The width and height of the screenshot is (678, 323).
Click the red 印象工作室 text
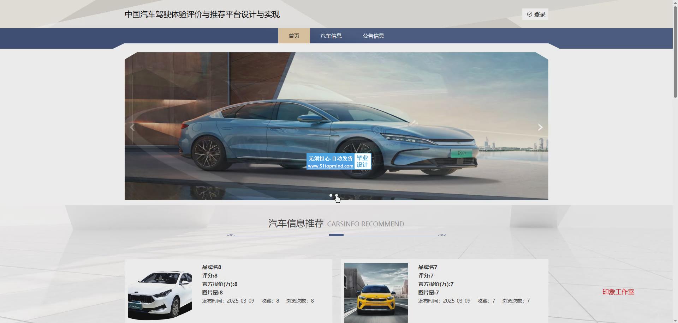[618, 292]
